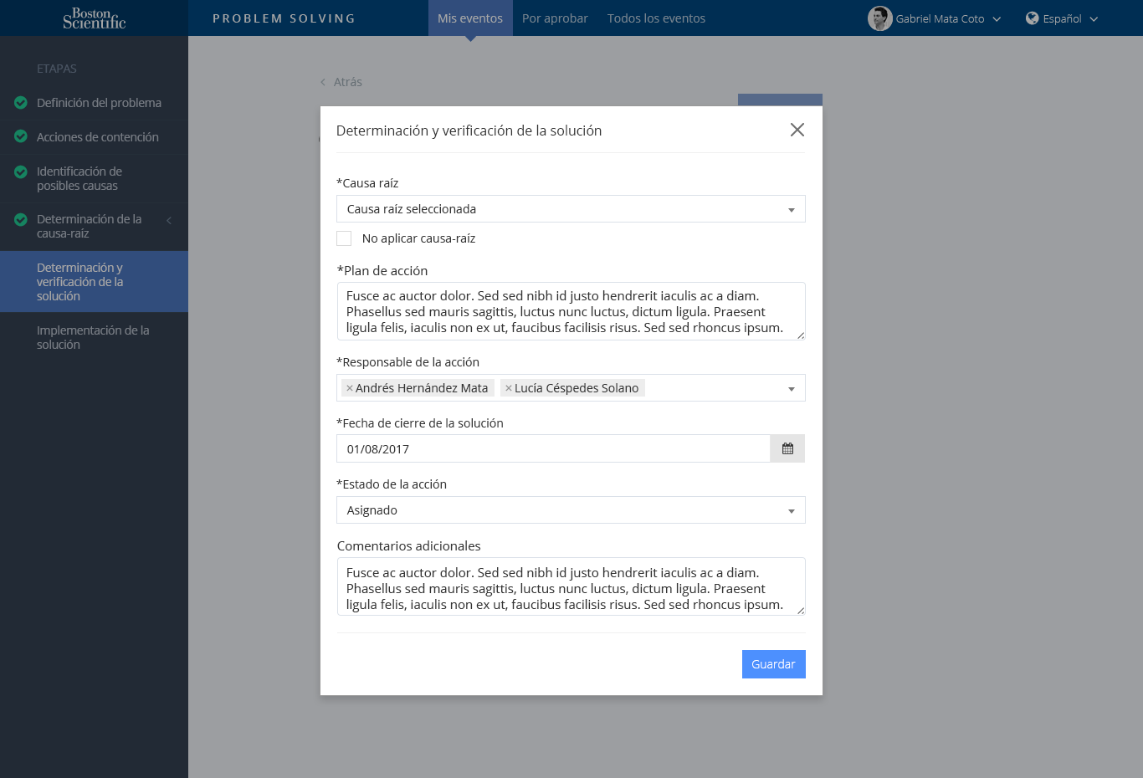The width and height of the screenshot is (1143, 778).
Task: Toggle the No aplicar causa-raíz checkbox
Action: (344, 238)
